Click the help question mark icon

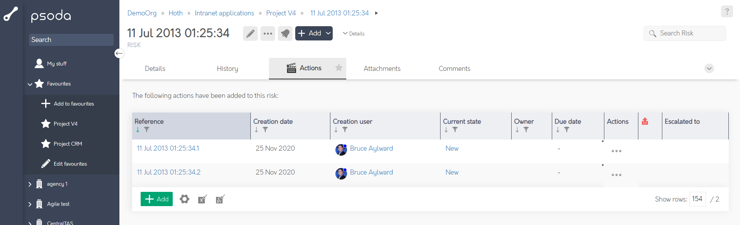(x=726, y=12)
